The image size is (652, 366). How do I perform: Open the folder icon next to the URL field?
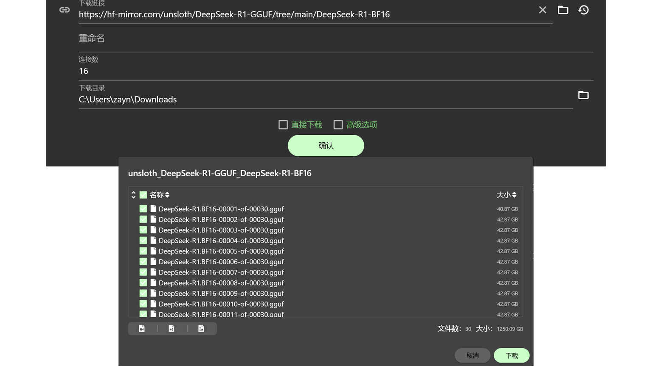(563, 10)
